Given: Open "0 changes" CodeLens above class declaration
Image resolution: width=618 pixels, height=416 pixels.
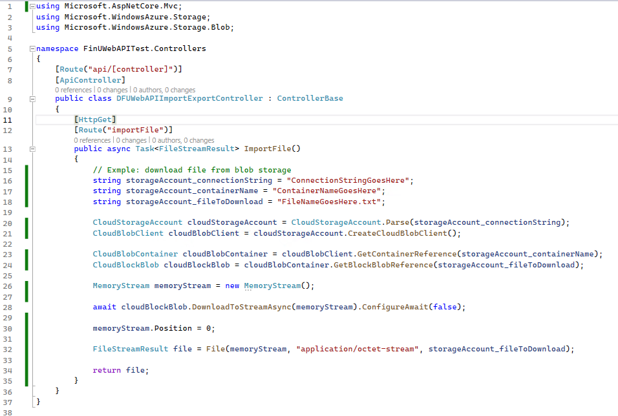Looking at the screenshot, I should 113,90.
